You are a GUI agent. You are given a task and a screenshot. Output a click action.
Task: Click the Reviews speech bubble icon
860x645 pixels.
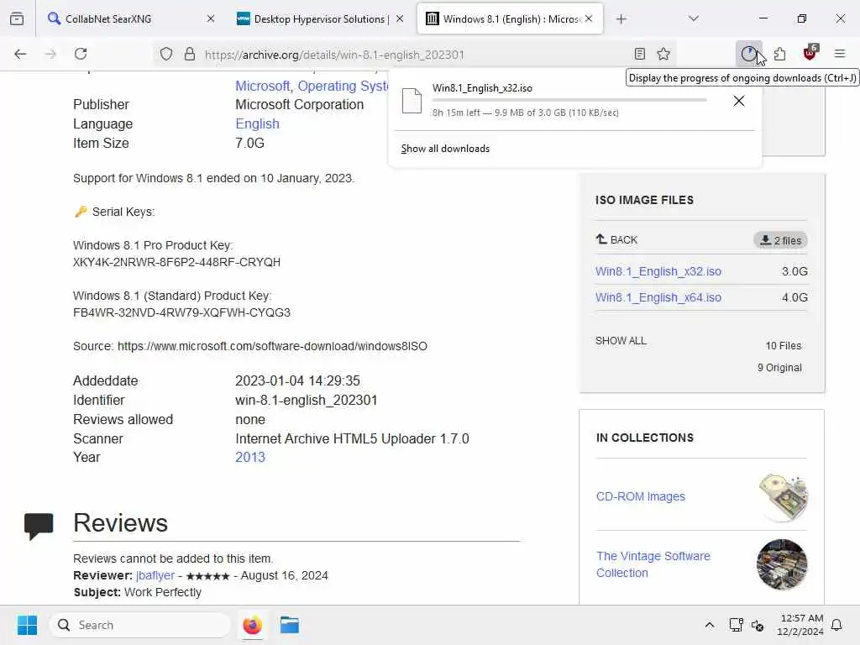click(39, 526)
